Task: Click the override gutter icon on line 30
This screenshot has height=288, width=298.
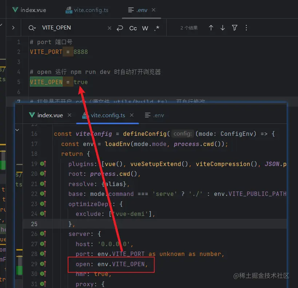Action: point(43,273)
